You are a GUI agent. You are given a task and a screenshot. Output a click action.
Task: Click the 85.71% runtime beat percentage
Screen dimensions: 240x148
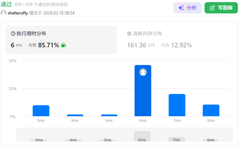click(x=49, y=45)
